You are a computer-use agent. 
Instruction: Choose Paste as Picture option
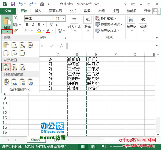pyautogui.click(x=22, y=82)
